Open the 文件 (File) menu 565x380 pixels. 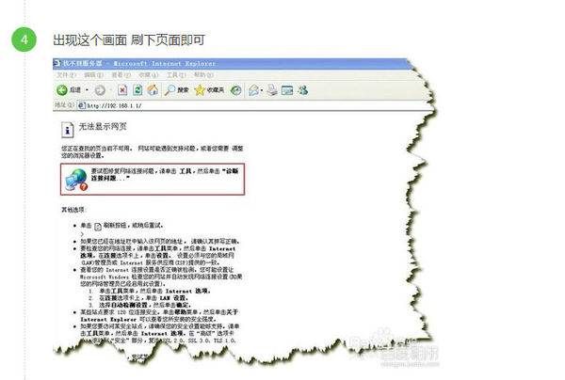[x=66, y=75]
